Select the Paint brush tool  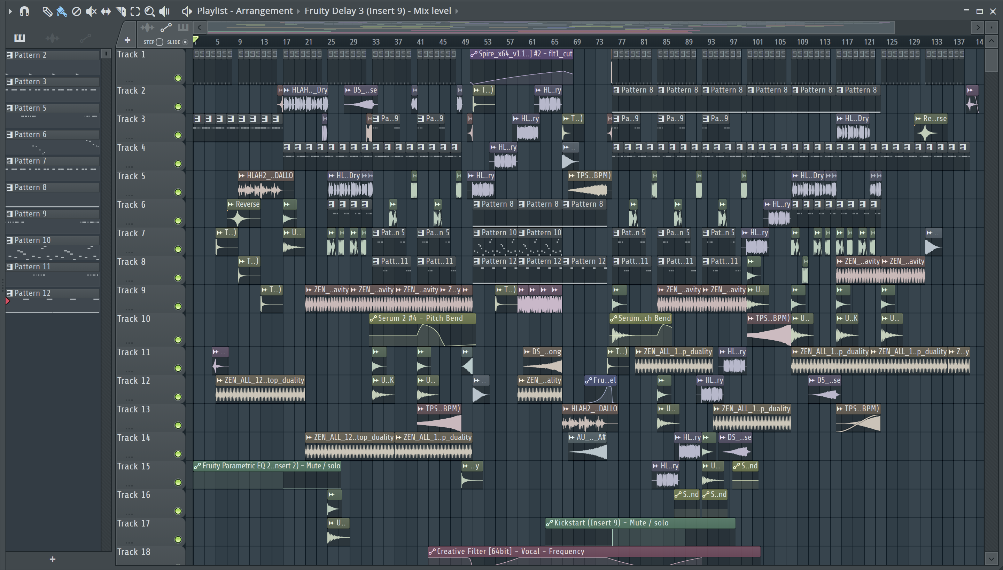62,11
